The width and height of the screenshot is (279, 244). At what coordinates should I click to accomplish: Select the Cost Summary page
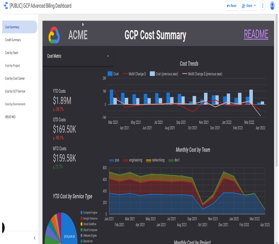pos(19,27)
